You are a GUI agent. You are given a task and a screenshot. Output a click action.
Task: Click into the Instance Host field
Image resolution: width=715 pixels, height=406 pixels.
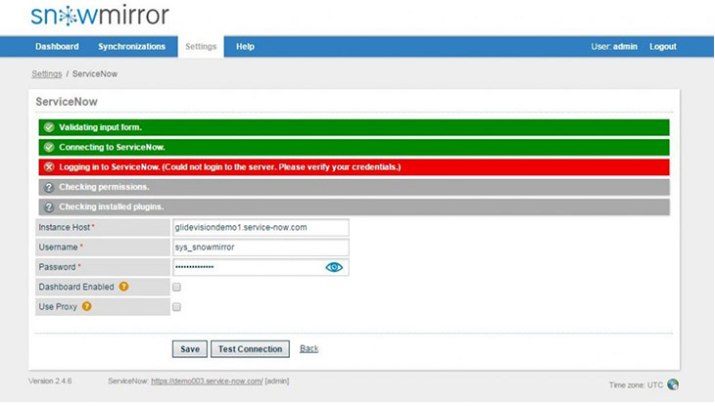coord(261,227)
